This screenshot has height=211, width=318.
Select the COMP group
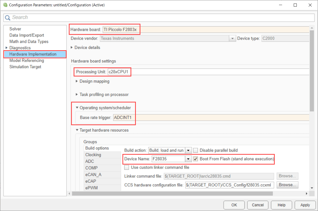102,168
